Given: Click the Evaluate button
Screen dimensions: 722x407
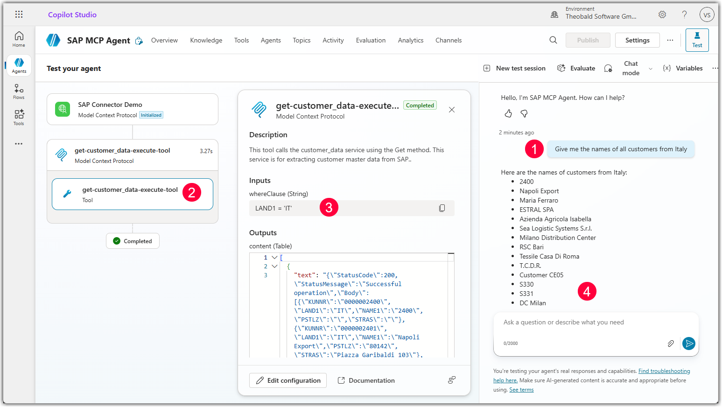Looking at the screenshot, I should [576, 68].
